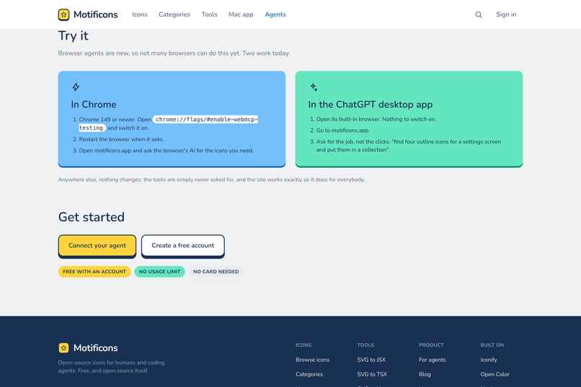This screenshot has width=581, height=387.
Task: Click the In the ChatGPT desktop app heading
Action: tap(371, 104)
